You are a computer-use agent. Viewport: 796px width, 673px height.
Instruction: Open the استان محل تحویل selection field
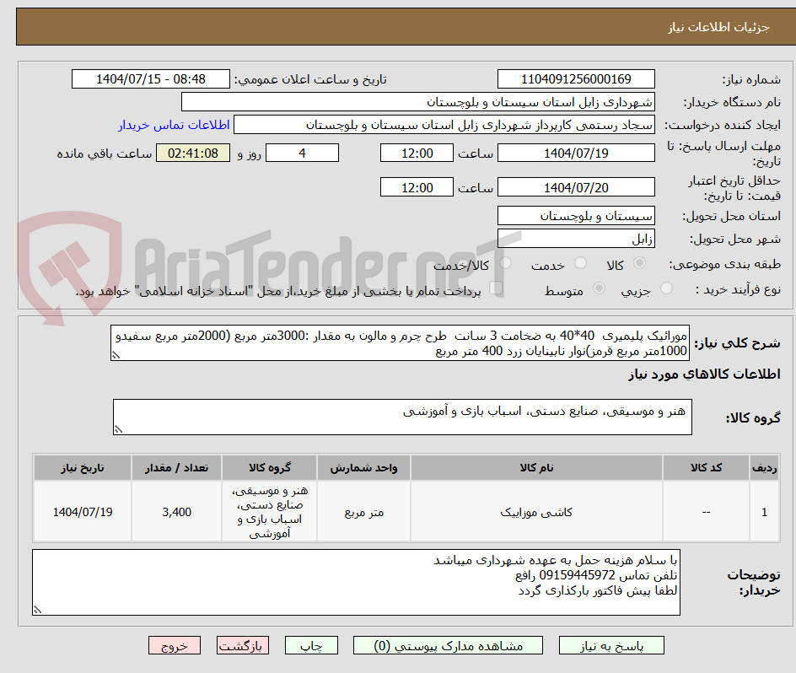click(x=576, y=216)
